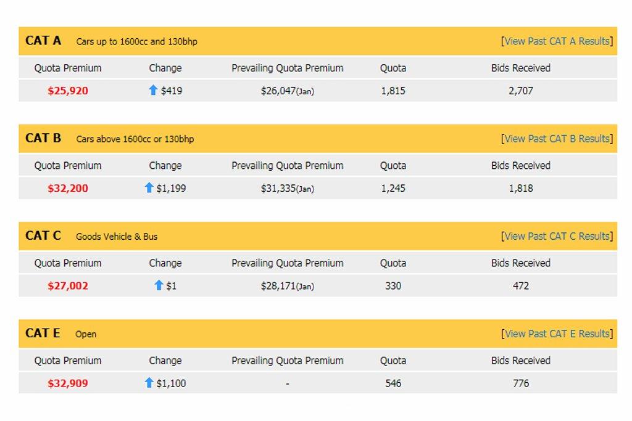Click the blue up arrow beside $1 change
Image resolution: width=632 pixels, height=421 pixels.
159,285
